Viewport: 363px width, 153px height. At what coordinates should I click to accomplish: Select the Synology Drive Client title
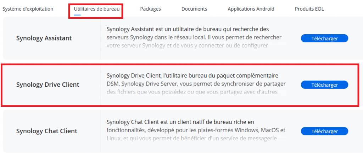48,85
